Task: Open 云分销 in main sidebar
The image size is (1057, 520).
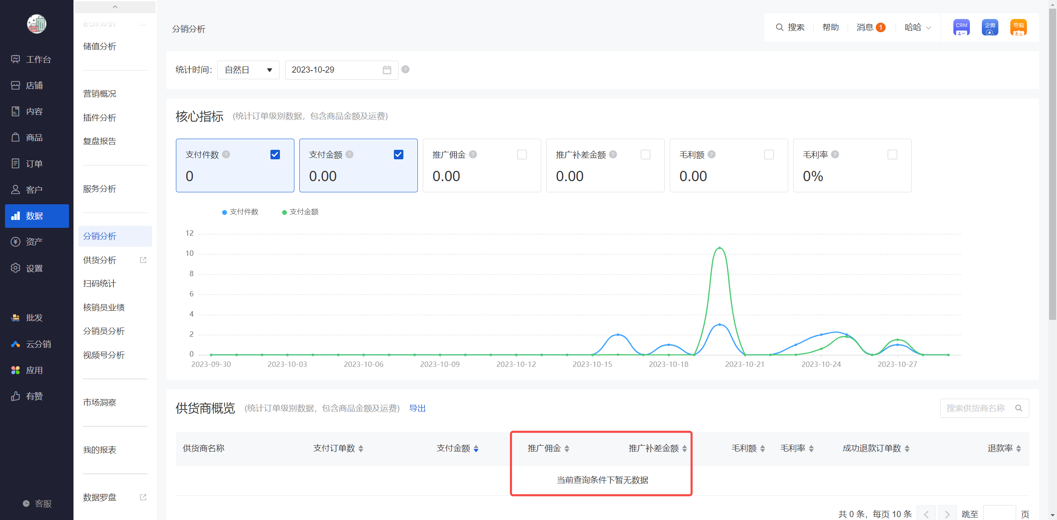Action: coord(37,344)
